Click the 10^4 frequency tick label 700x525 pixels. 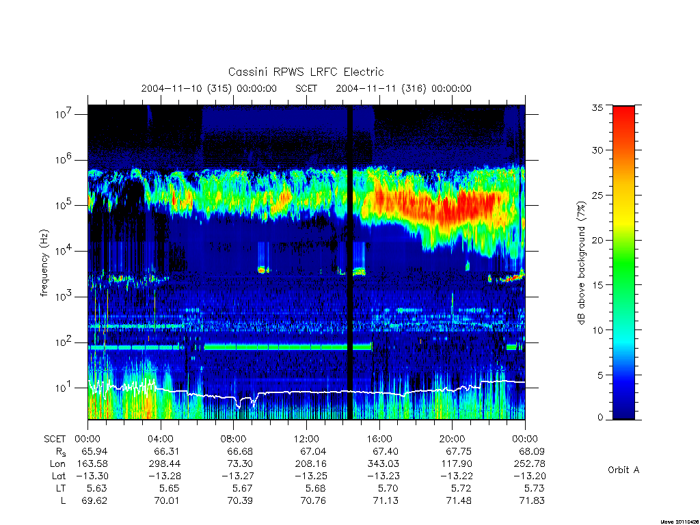click(x=64, y=250)
